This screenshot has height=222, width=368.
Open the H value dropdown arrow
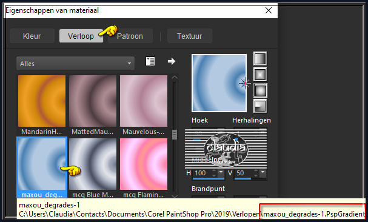221,173
